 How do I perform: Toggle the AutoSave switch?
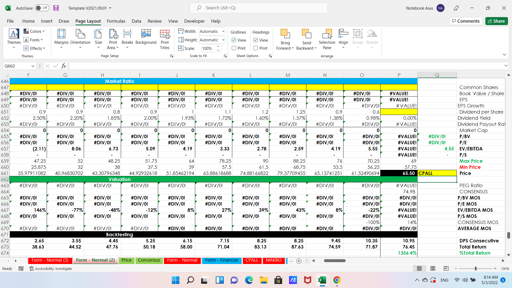point(42,8)
